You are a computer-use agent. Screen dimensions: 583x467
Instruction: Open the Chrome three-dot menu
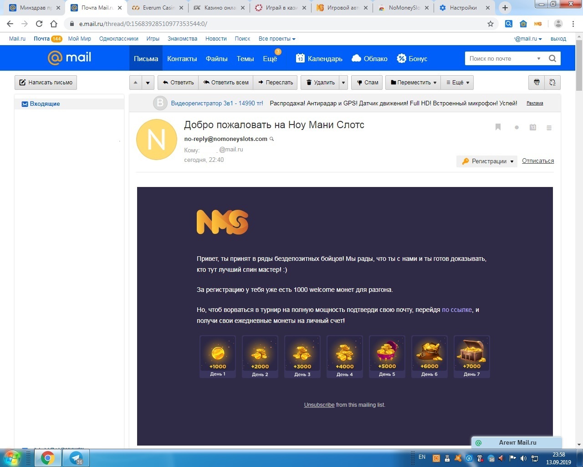[573, 24]
